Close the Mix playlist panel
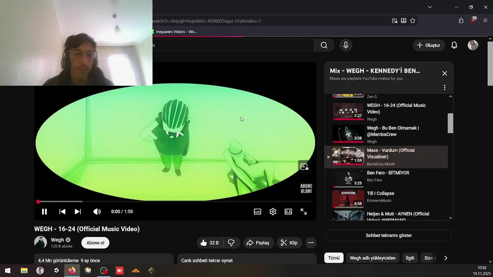Viewport: 493px width, 277px height. [x=445, y=73]
